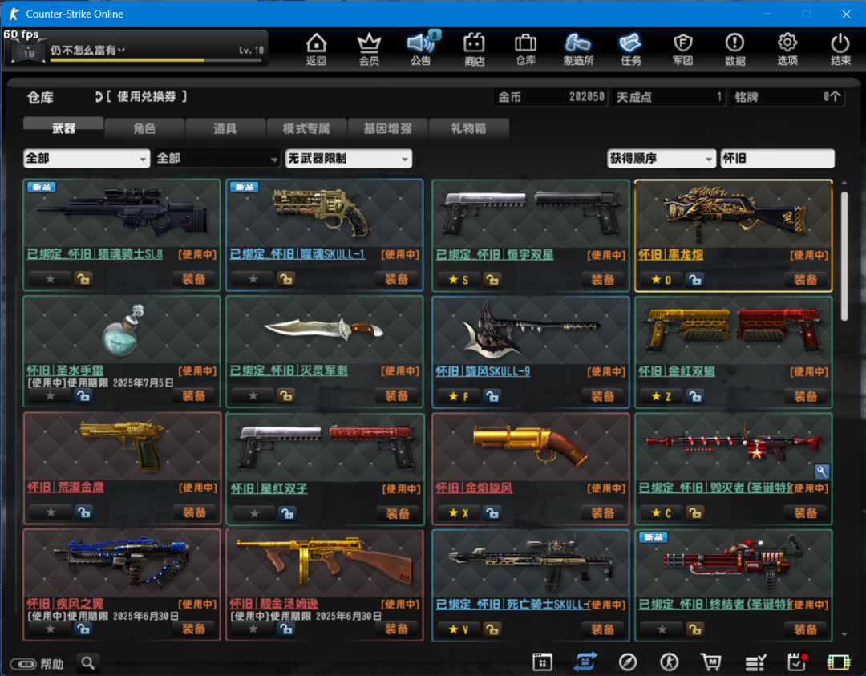Click the search field containing 怀旧

(x=777, y=159)
